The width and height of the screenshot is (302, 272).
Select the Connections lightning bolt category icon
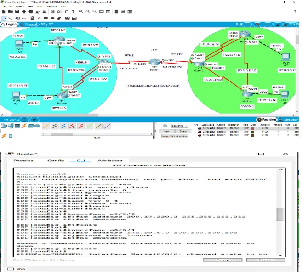click(24, 126)
